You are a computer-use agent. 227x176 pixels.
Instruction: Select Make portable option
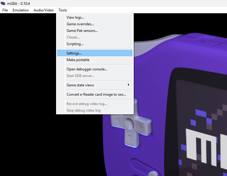[x=78, y=60]
